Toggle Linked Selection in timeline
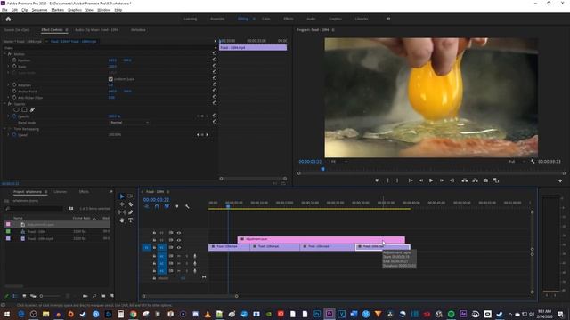Screen dimensions: 570x320 click(x=167, y=206)
